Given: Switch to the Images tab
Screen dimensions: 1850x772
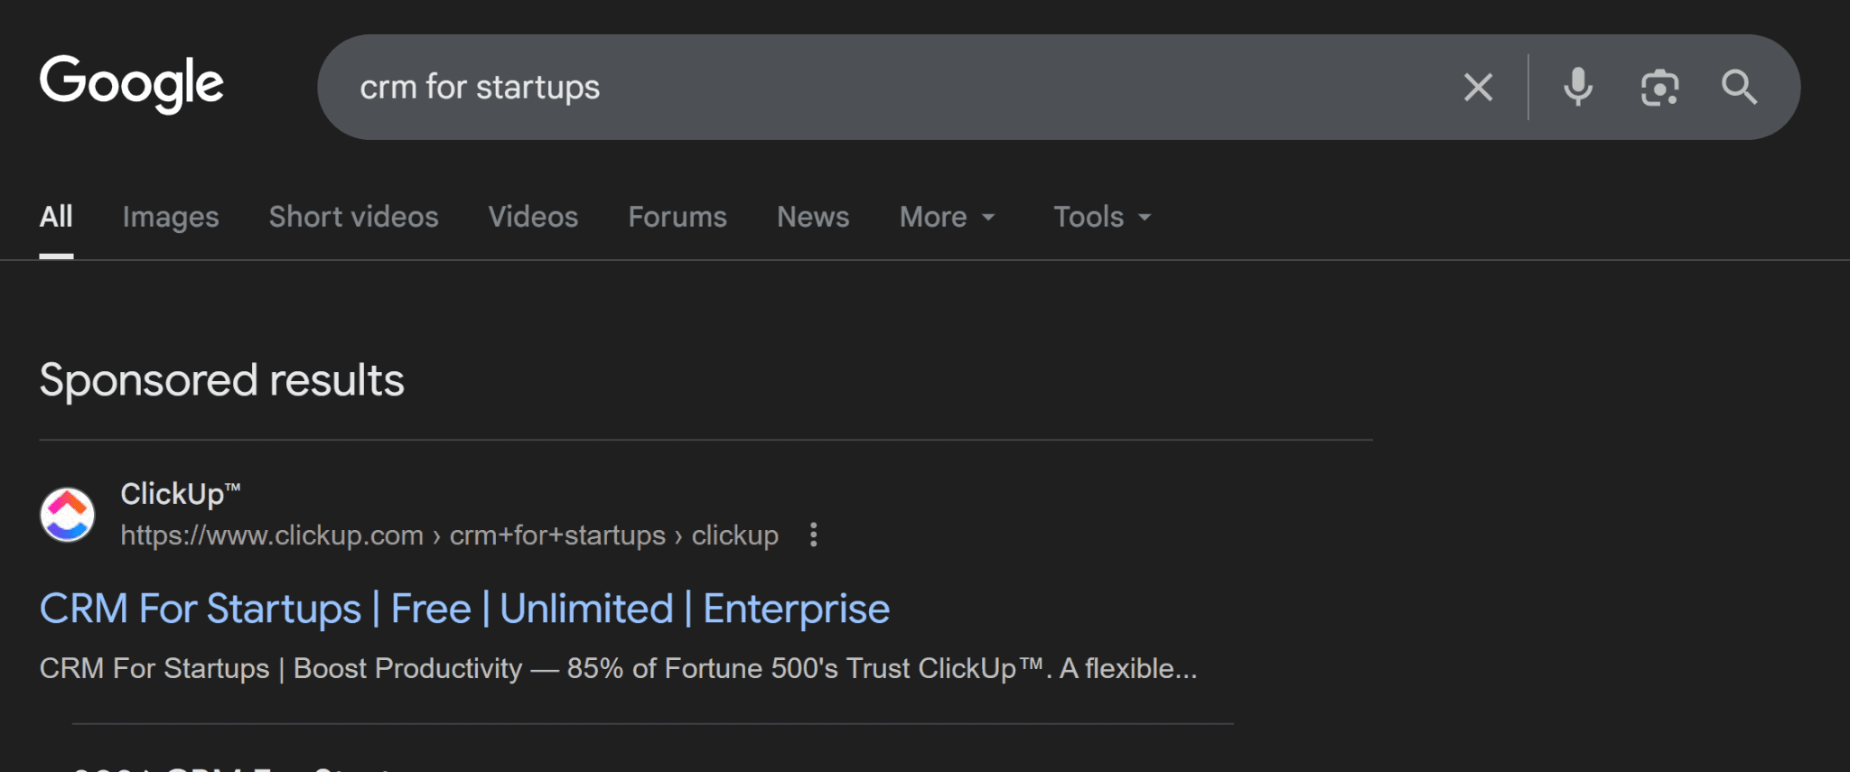Looking at the screenshot, I should [171, 217].
